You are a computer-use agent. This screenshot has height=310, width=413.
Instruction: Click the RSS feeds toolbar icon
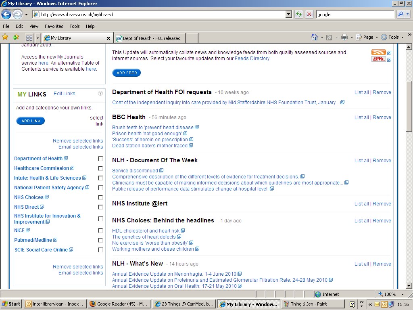[329, 38]
